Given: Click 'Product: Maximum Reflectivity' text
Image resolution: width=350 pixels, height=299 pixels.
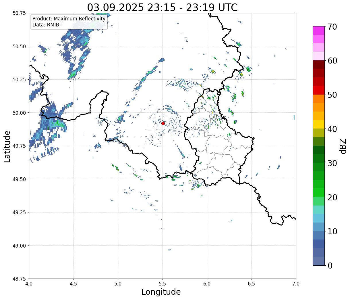Looking at the screenshot, I should 69,19.
